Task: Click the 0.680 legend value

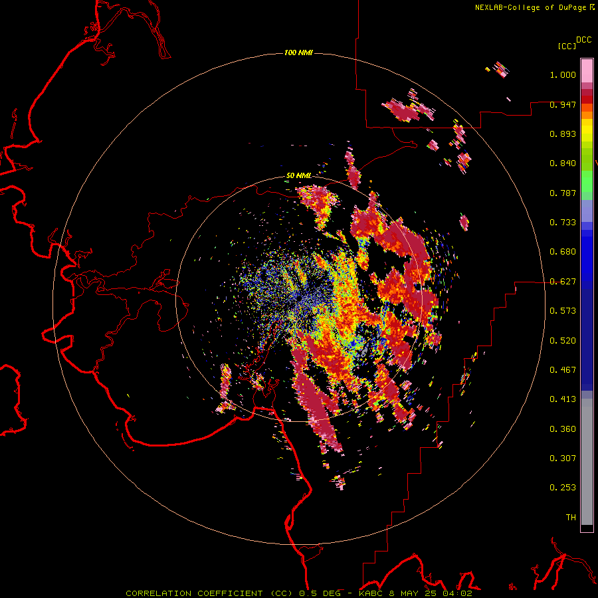Action: tap(563, 252)
